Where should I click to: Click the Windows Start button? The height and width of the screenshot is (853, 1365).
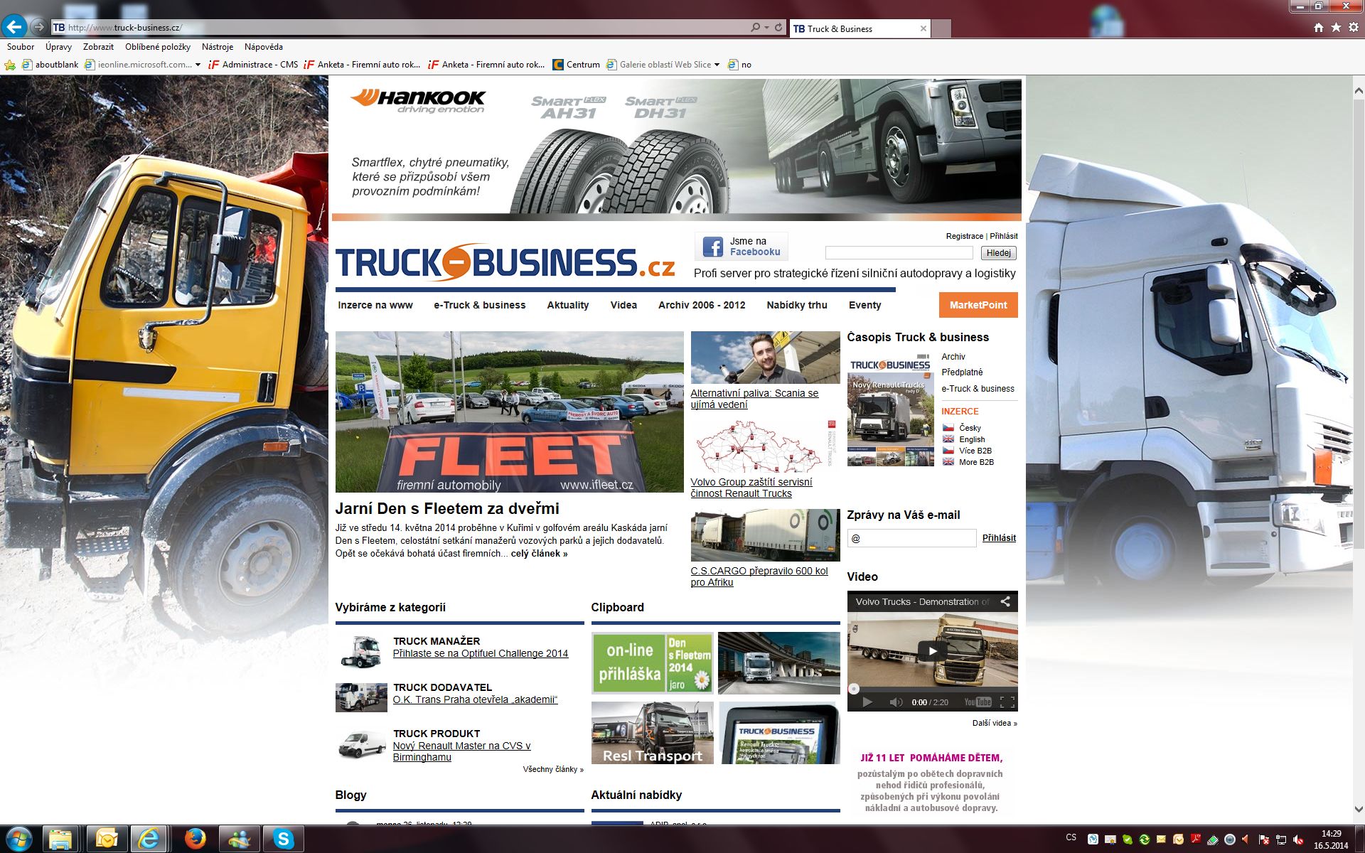[x=18, y=839]
